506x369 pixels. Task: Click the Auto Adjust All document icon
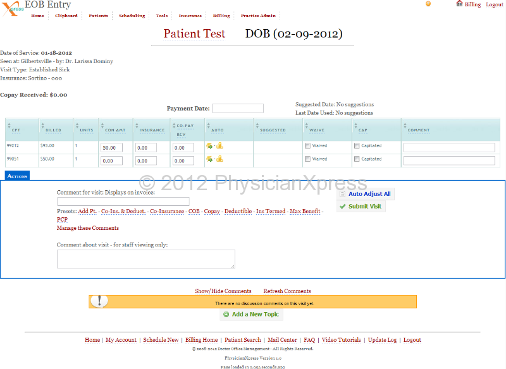click(342, 194)
